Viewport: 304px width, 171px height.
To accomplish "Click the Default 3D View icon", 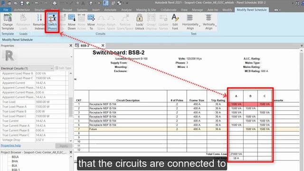I will tap(91, 3).
